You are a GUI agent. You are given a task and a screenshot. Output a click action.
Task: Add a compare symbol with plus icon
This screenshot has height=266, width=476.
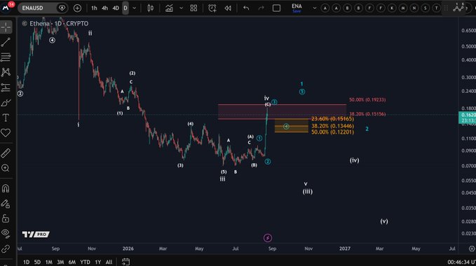[77, 8]
